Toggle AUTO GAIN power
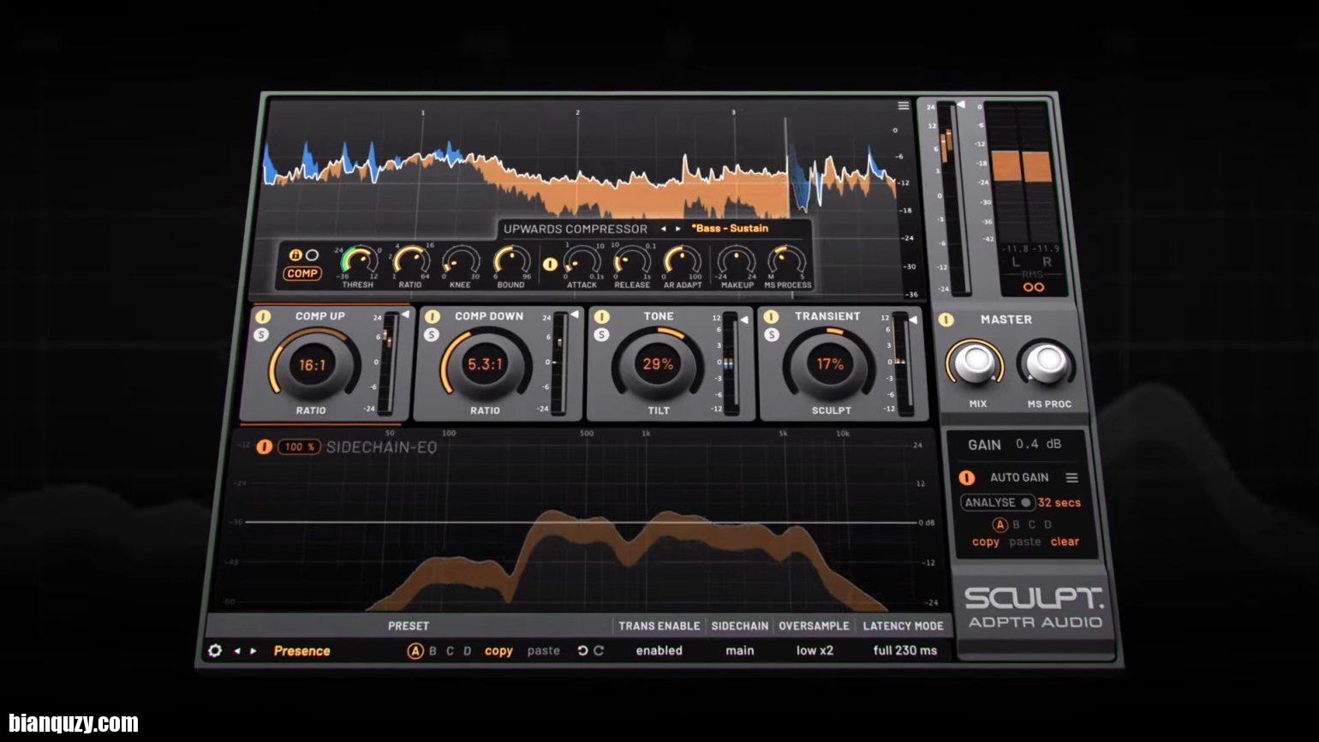The image size is (1319, 742). coord(967,478)
